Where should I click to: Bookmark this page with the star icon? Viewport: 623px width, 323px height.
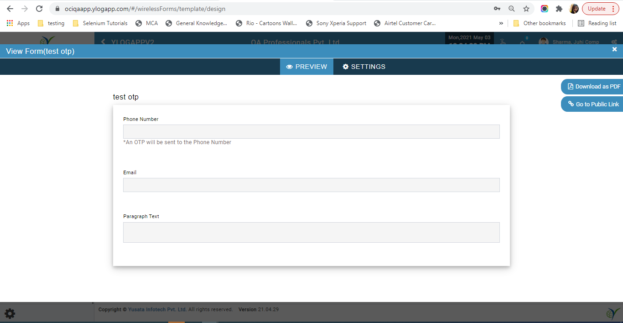tap(526, 9)
